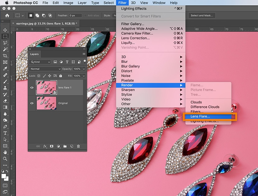The width and height of the screenshot is (258, 196).
Task: Hide the lens flare 1 layer
Action: [32, 88]
